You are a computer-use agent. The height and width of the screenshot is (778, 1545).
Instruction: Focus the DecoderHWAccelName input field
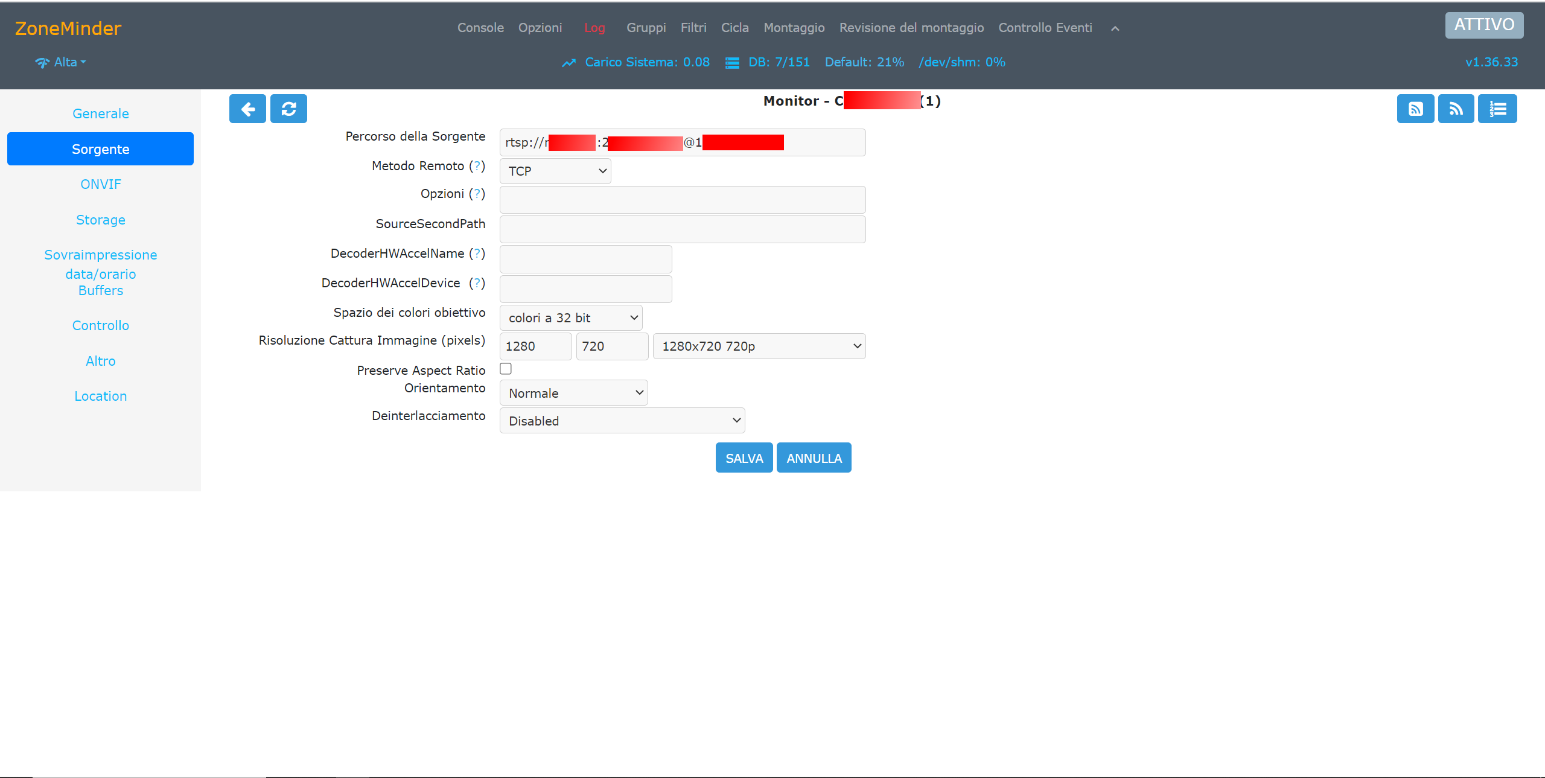point(585,259)
